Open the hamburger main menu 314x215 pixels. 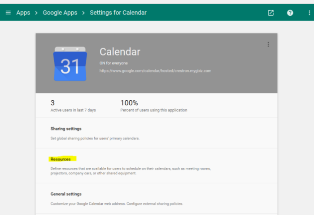[8, 13]
